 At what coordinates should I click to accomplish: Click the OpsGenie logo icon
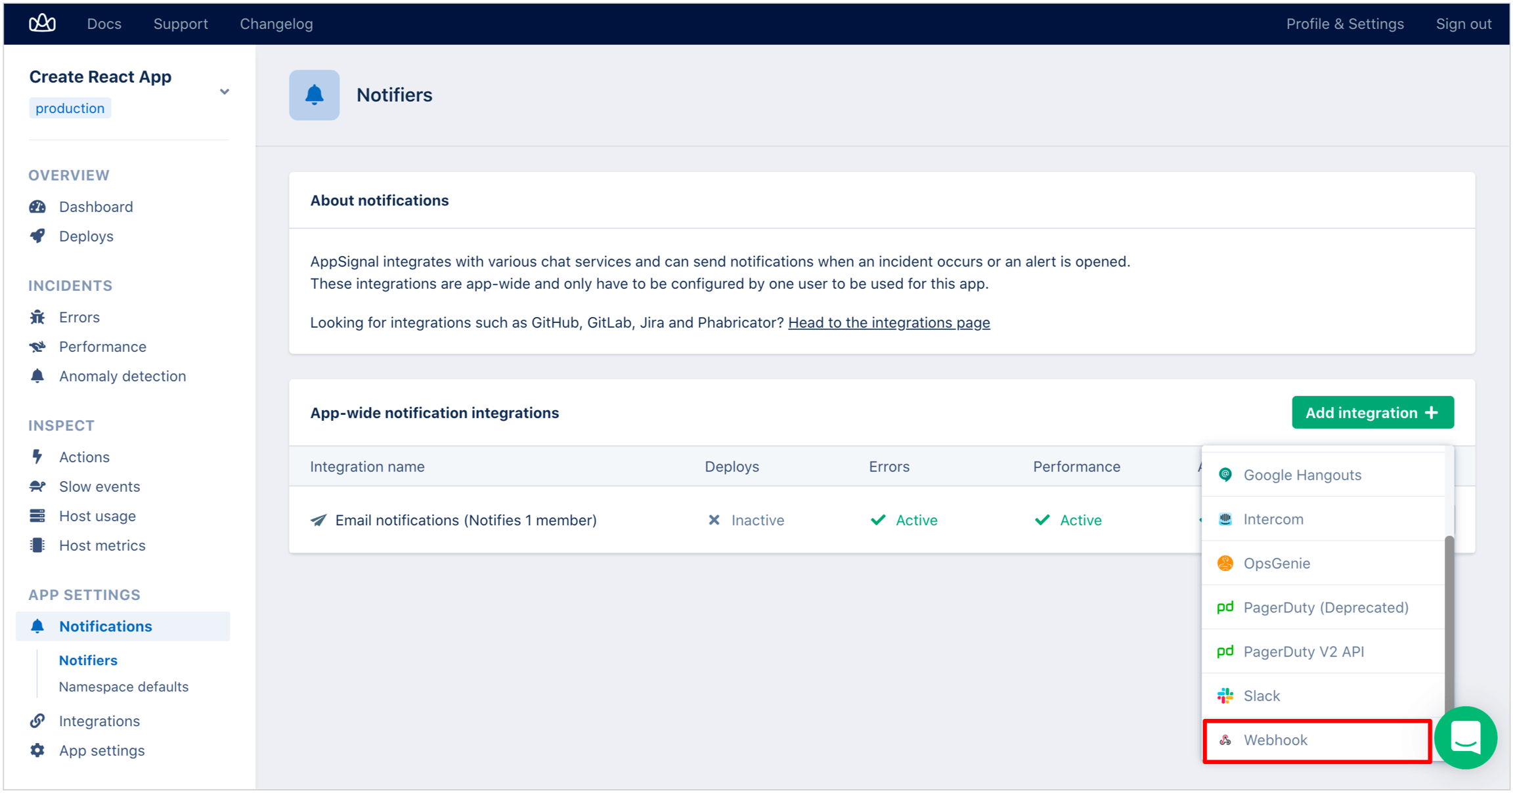pos(1225,563)
